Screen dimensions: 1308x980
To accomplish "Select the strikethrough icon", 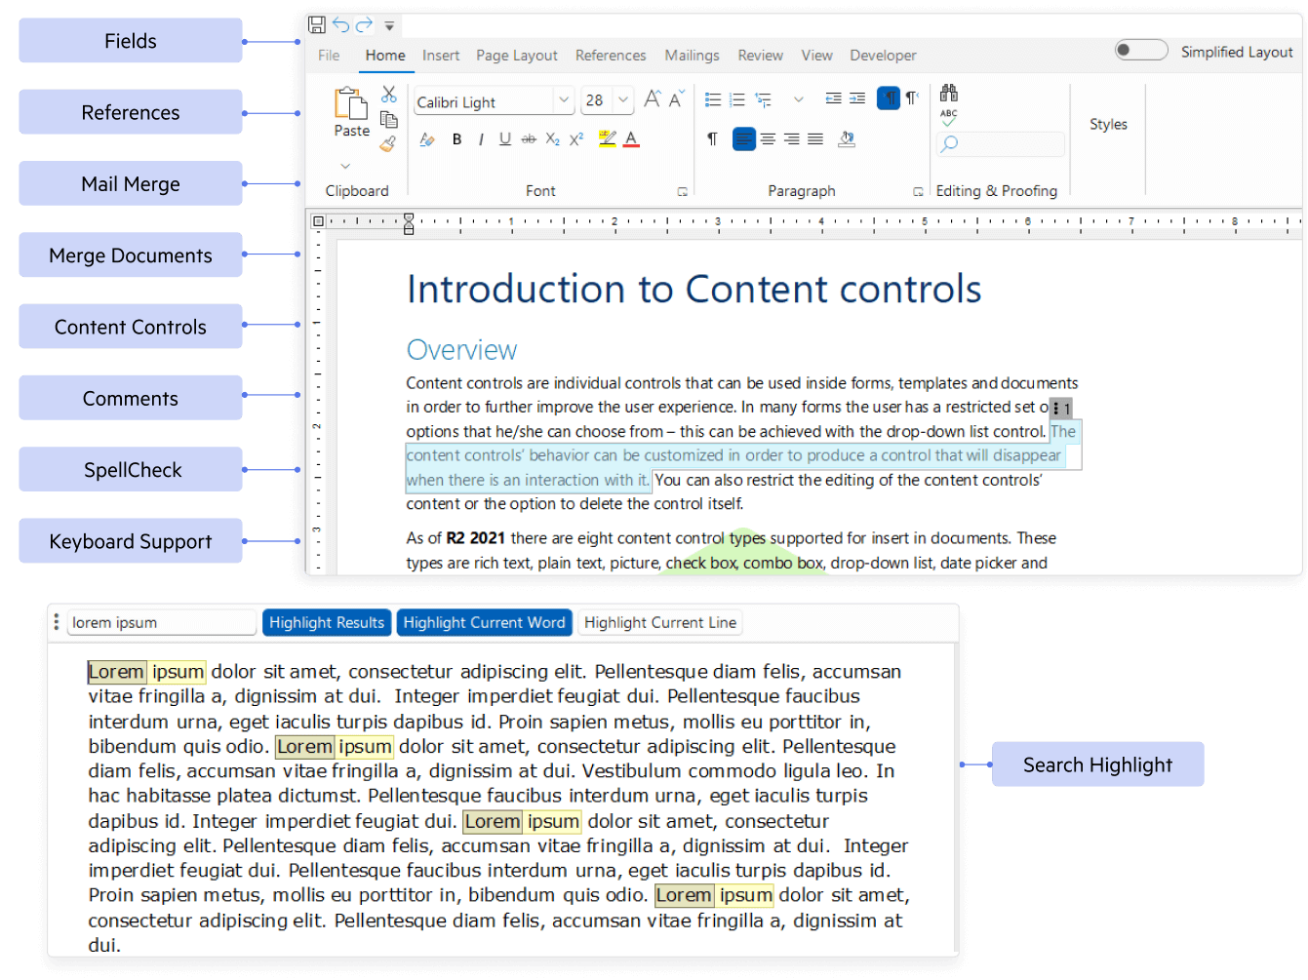I will 529,139.
